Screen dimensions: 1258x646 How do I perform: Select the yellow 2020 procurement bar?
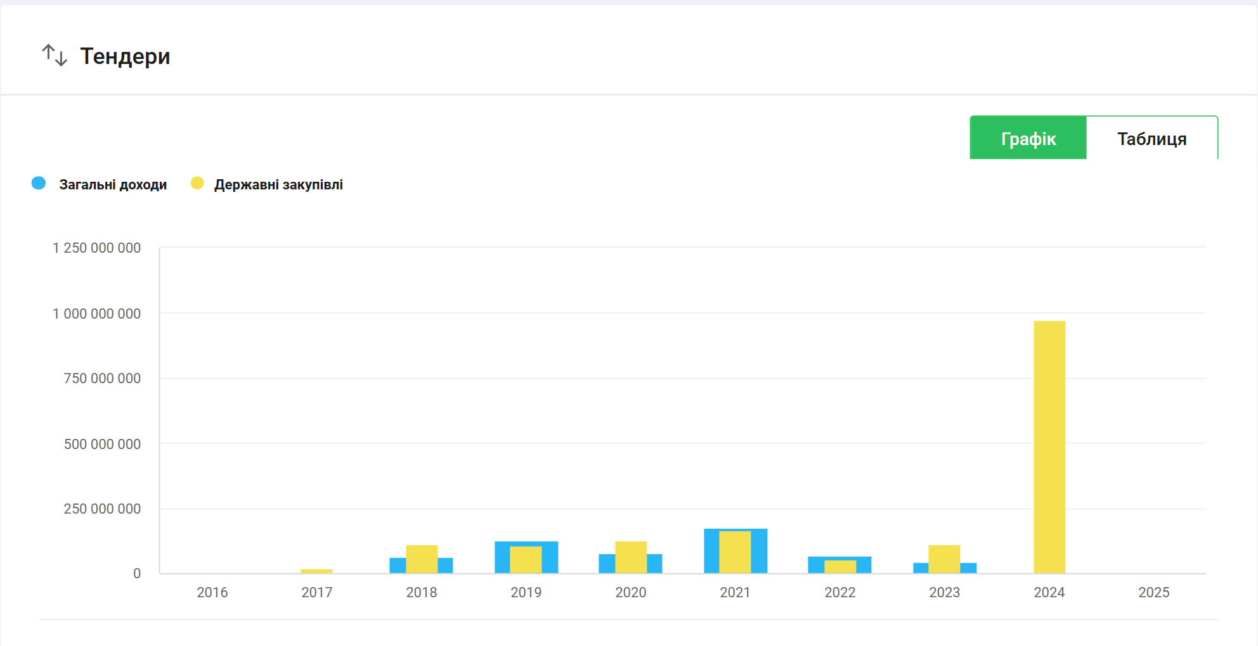(631, 557)
